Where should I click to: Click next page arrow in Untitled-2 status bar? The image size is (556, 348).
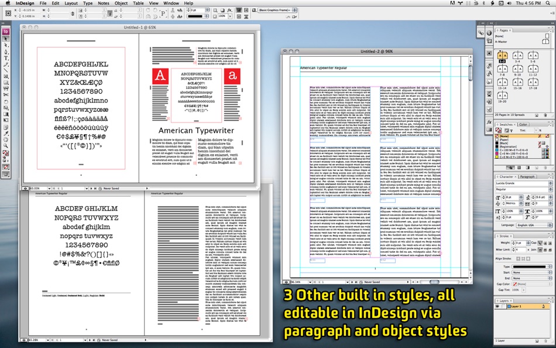tap(352, 282)
